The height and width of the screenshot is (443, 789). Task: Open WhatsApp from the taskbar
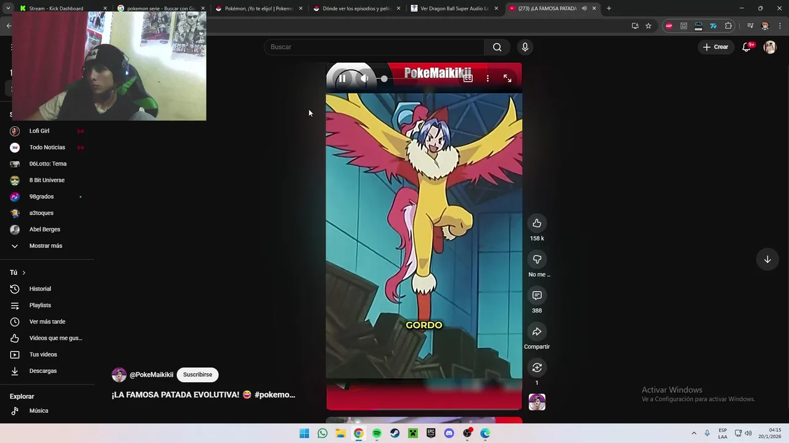tap(322, 433)
